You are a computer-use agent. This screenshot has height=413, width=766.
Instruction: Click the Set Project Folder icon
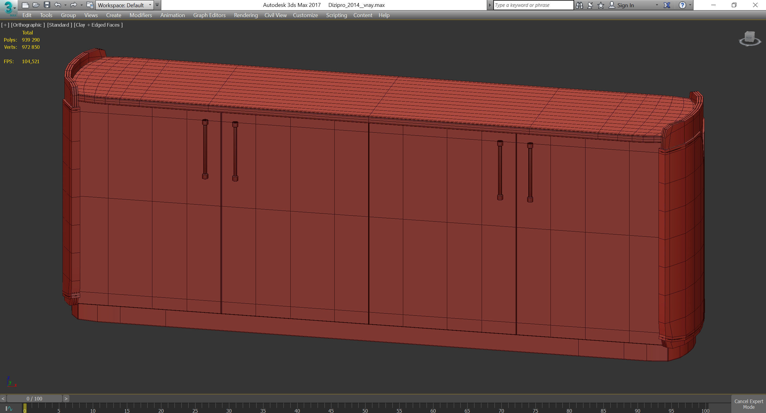tap(90, 5)
